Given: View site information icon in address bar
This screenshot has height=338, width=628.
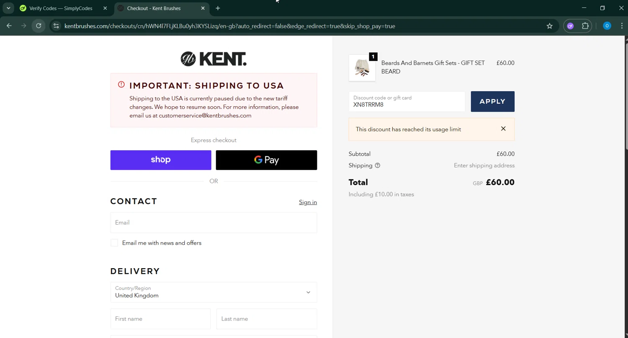Looking at the screenshot, I should [56, 26].
